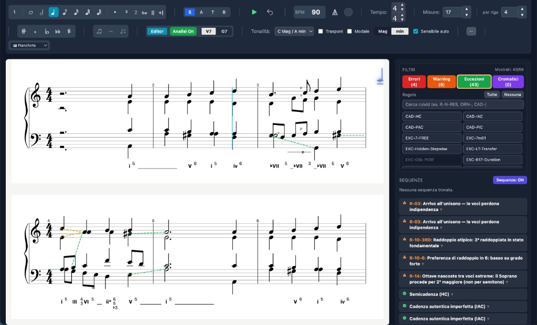Click the undo arrow
This screenshot has width=537, height=325.
[x=270, y=12]
